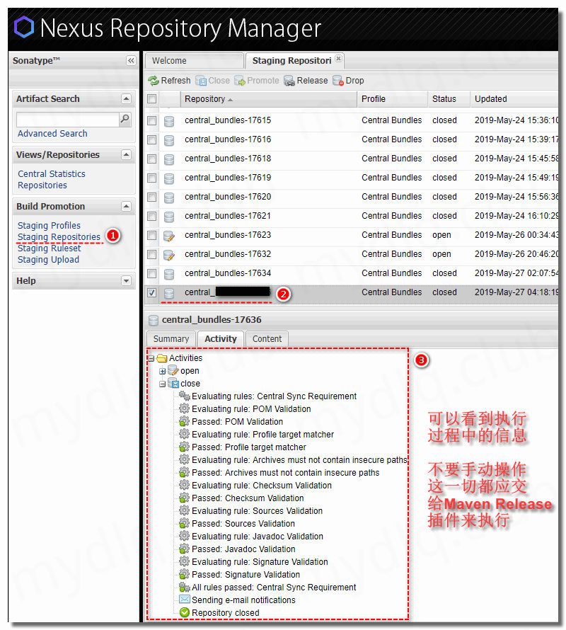The height and width of the screenshot is (630, 566).
Task: Switch to the Welcome tab
Action: click(195, 61)
